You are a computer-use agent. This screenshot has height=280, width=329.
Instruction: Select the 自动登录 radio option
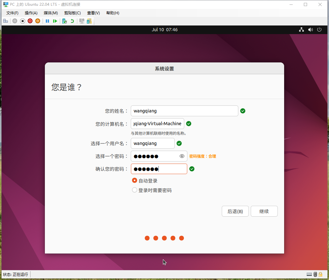135,181
